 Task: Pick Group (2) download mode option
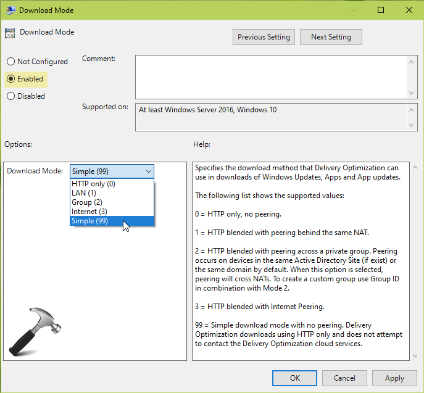click(87, 202)
